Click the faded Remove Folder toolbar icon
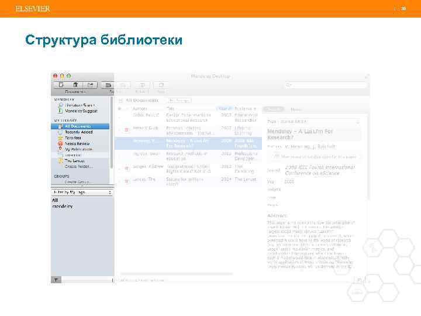The height and width of the screenshot is (316, 421). (x=123, y=85)
